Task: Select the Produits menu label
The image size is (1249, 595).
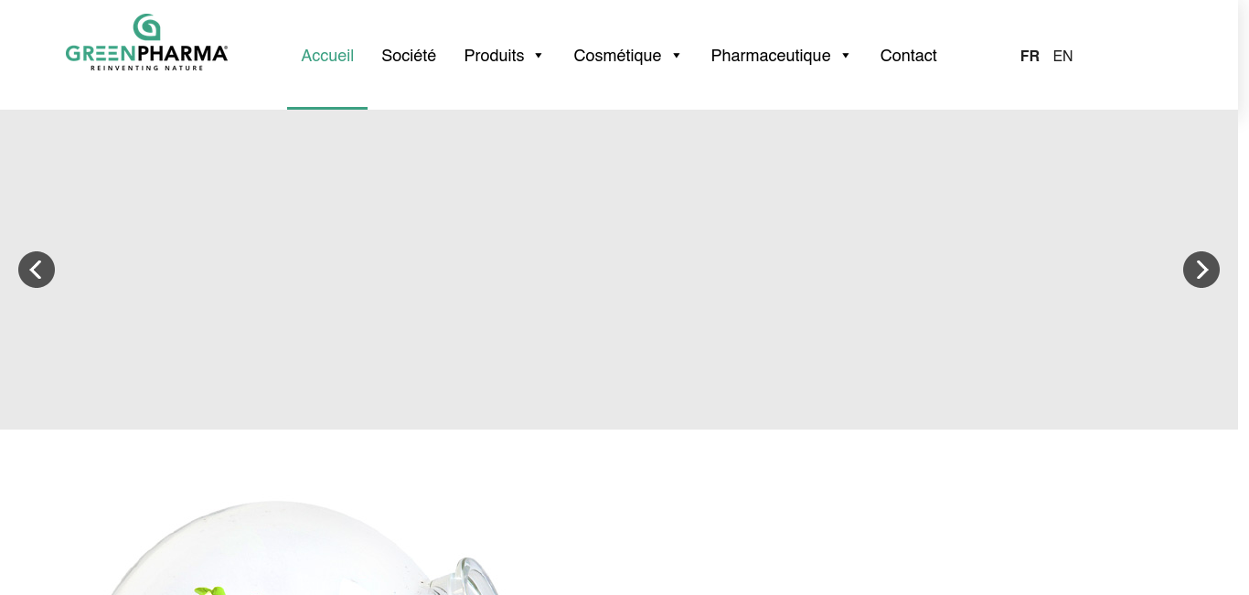Action: pos(494,56)
